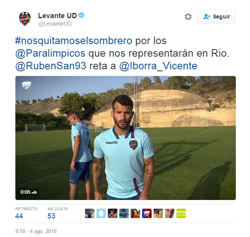Image resolution: width=250 pixels, height=237 pixels.
Task: Open the @Iborra_Vicente mention link
Action: click(x=158, y=66)
